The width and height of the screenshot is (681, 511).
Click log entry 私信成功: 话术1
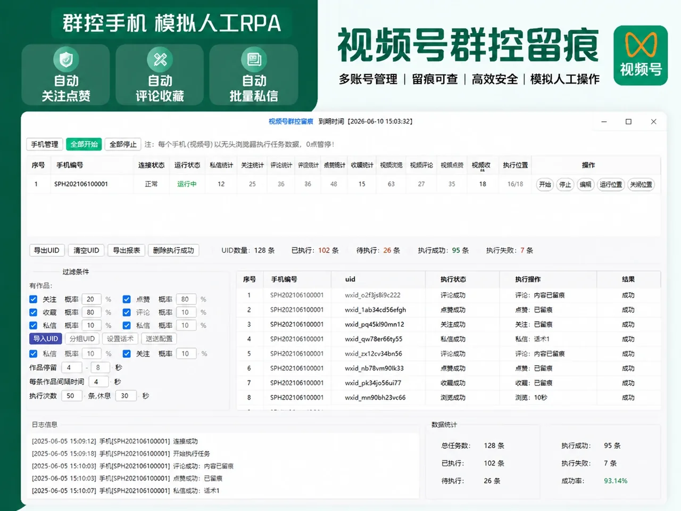point(126,490)
